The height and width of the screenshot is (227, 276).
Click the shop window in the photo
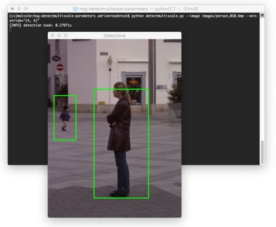pos(134,88)
